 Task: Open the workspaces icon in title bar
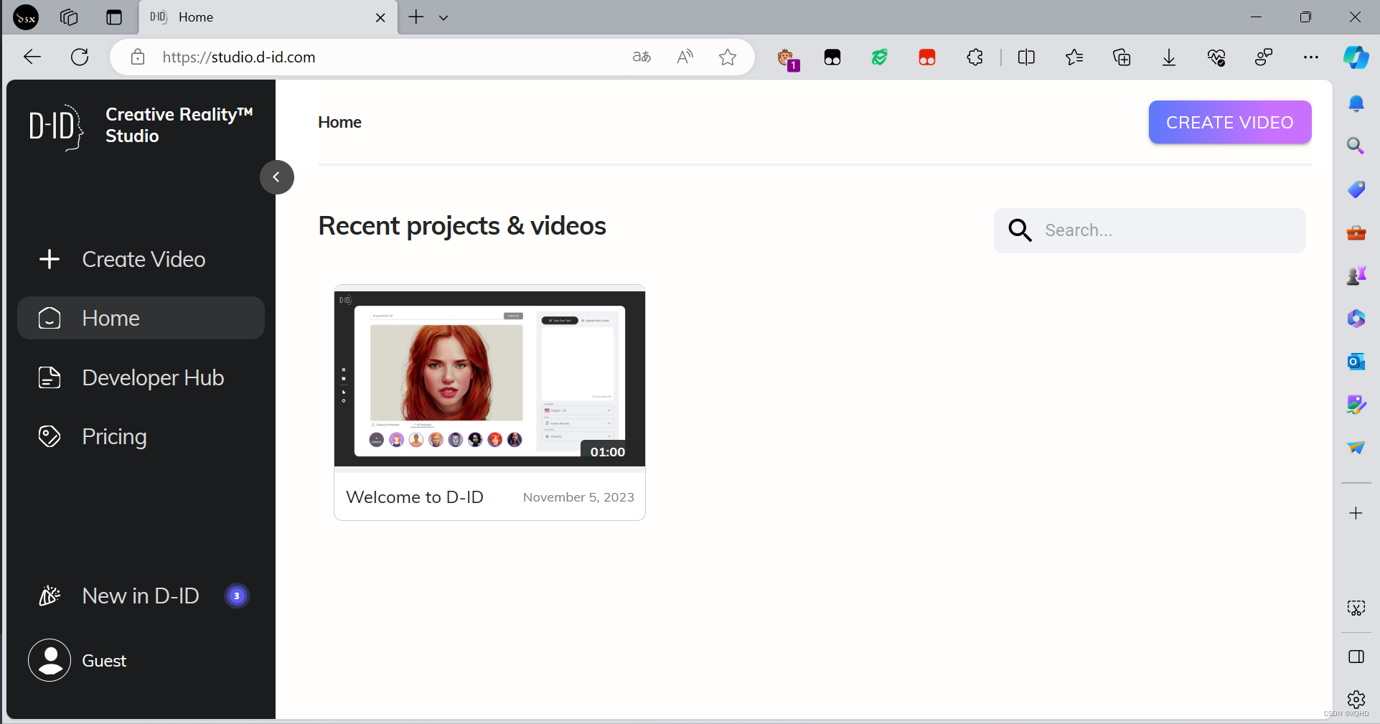[x=69, y=17]
